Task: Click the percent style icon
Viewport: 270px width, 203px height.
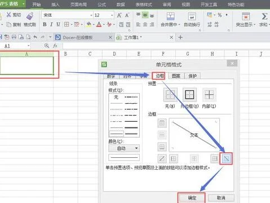Action: coord(220,15)
